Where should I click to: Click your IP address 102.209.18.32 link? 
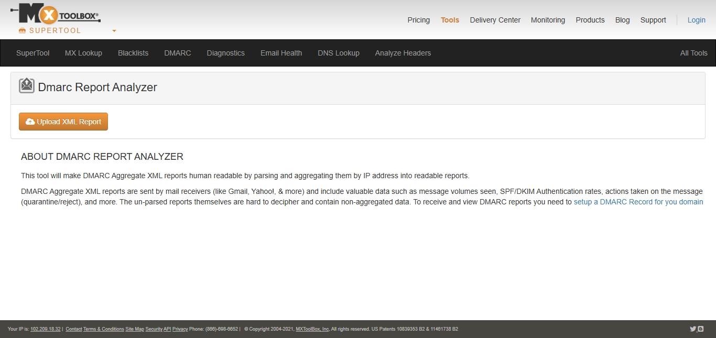pyautogui.click(x=45, y=329)
